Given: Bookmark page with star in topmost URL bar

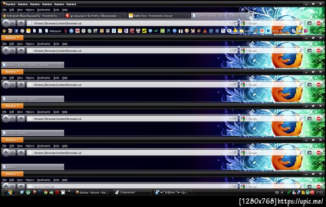Looking at the screenshot, I should [226, 23].
